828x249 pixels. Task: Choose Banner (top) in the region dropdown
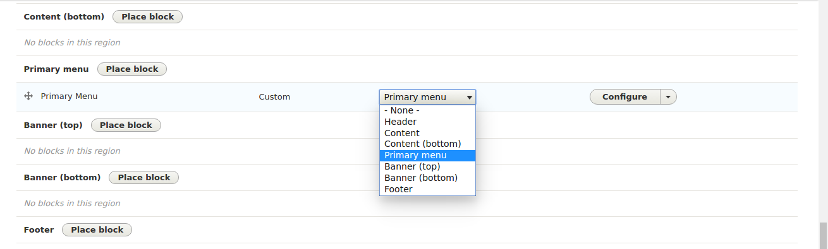(427, 167)
